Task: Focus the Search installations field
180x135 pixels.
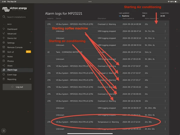Action: pos(16,17)
